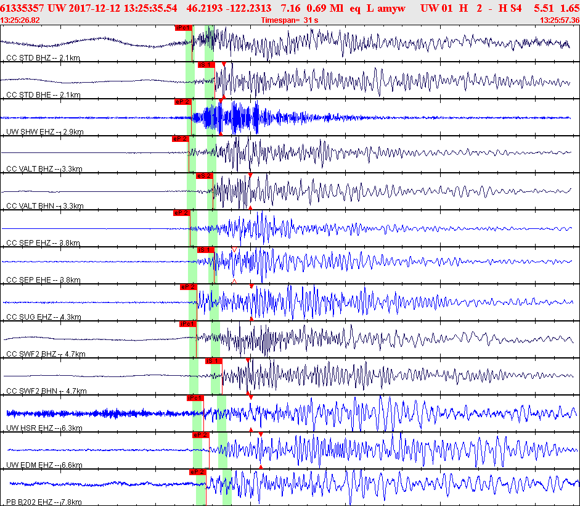Select the eP 2 flag on PB B202 EHZ
580x506 pixels.
(x=197, y=472)
